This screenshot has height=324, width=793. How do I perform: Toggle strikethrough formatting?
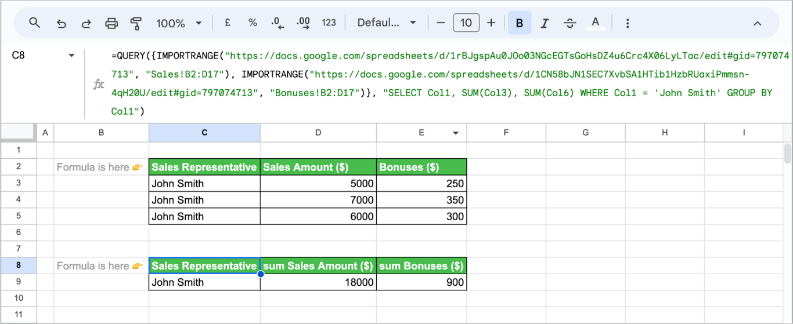click(x=570, y=23)
